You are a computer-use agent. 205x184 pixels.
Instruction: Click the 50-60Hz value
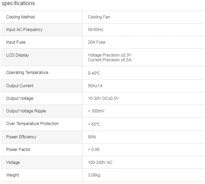tap(96, 30)
